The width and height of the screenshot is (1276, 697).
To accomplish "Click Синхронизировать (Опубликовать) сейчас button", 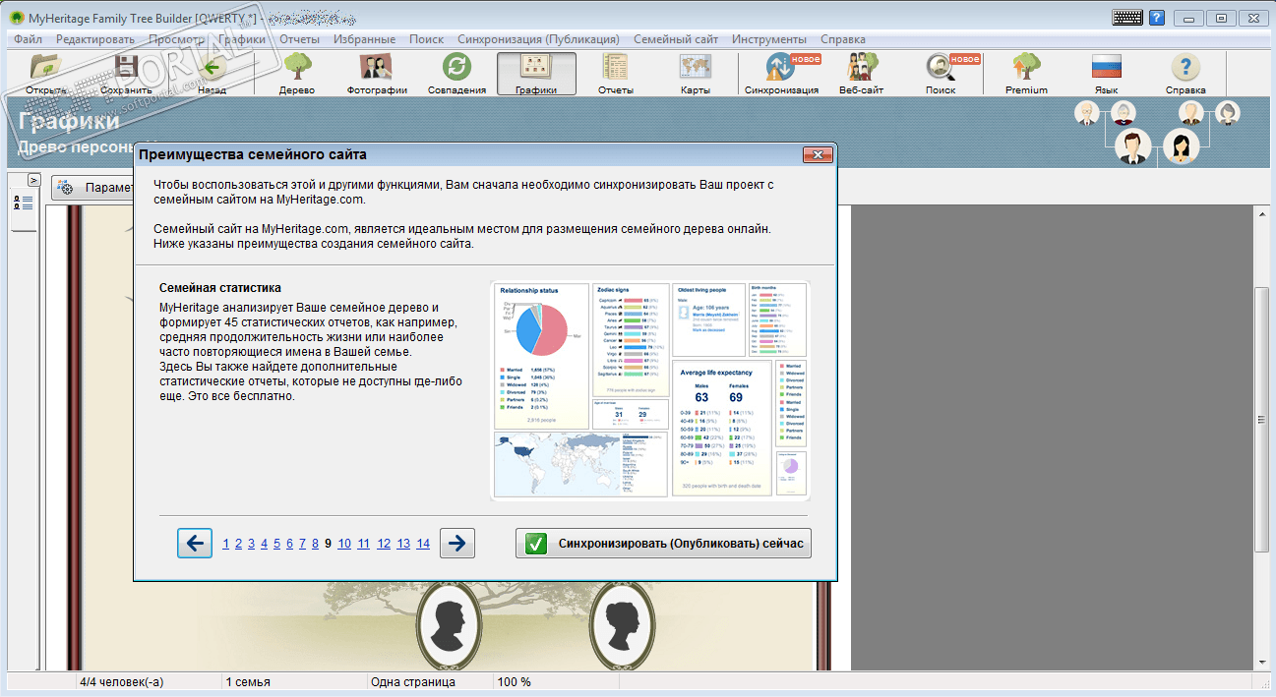I will pyautogui.click(x=664, y=543).
